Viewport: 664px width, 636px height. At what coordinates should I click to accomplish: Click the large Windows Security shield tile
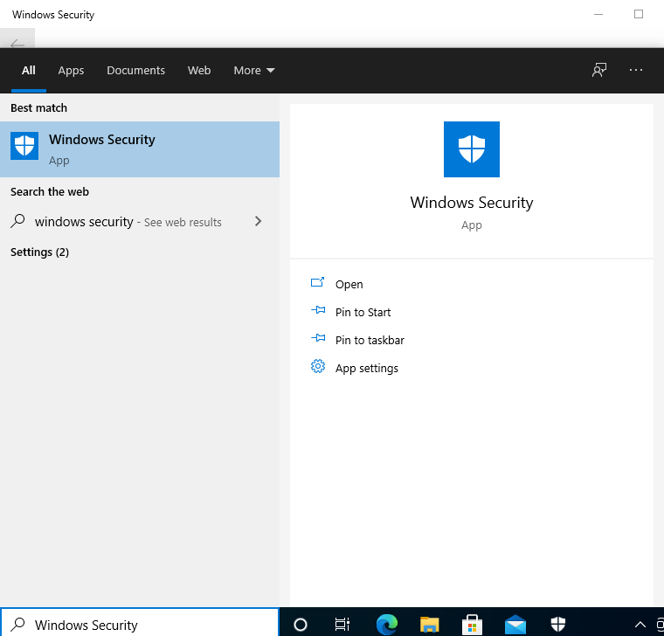tap(472, 149)
